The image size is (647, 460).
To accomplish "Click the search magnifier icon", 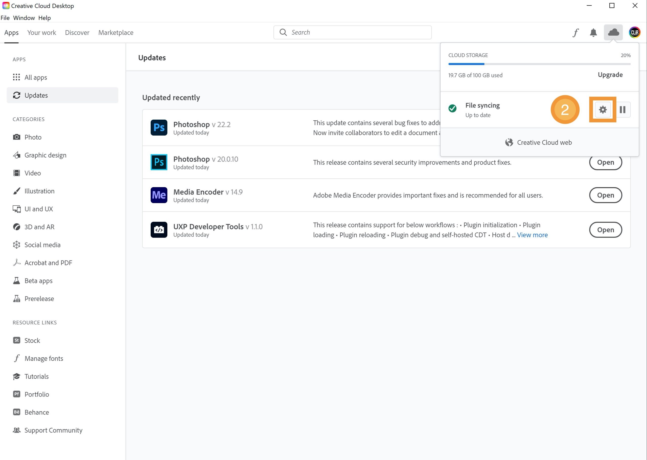I will coord(283,32).
